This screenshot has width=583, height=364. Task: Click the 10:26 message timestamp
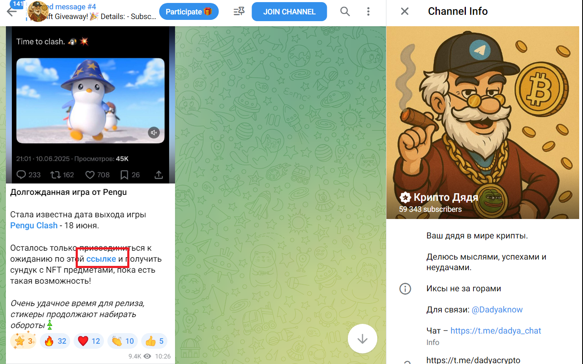(163, 356)
